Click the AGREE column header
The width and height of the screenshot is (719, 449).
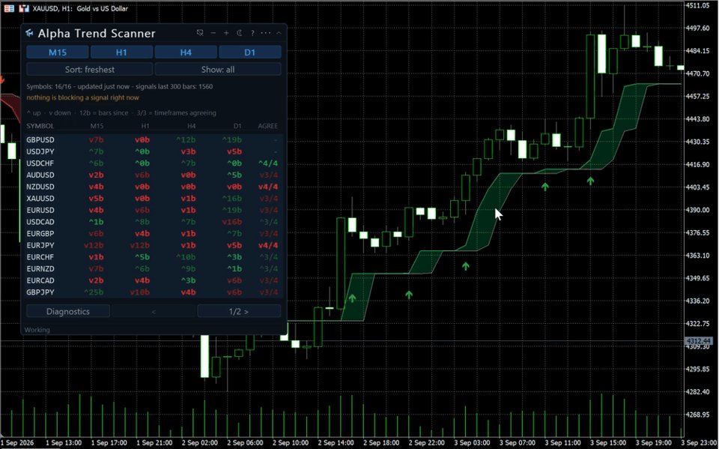tap(268, 126)
